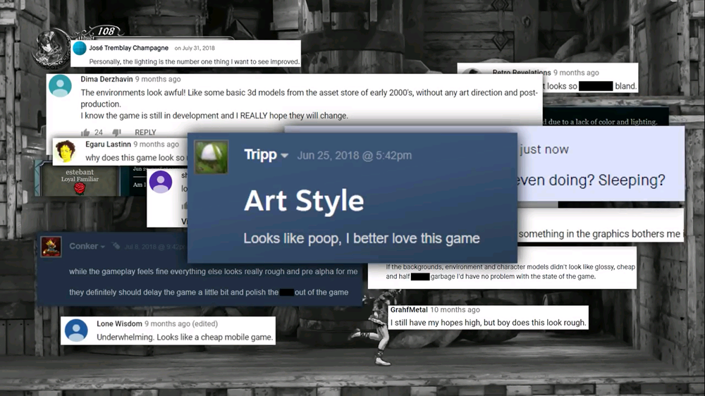Click the Lone Wisdom username link
This screenshot has width=705, height=396.
click(118, 324)
